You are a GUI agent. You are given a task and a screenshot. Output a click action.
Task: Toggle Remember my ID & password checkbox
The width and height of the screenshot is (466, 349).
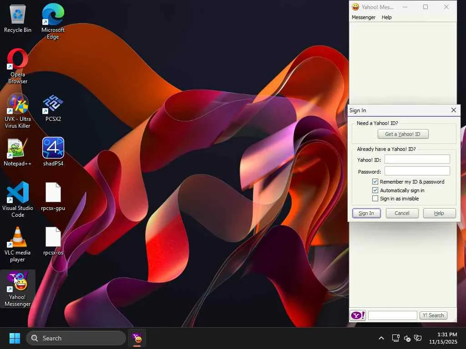(x=375, y=182)
